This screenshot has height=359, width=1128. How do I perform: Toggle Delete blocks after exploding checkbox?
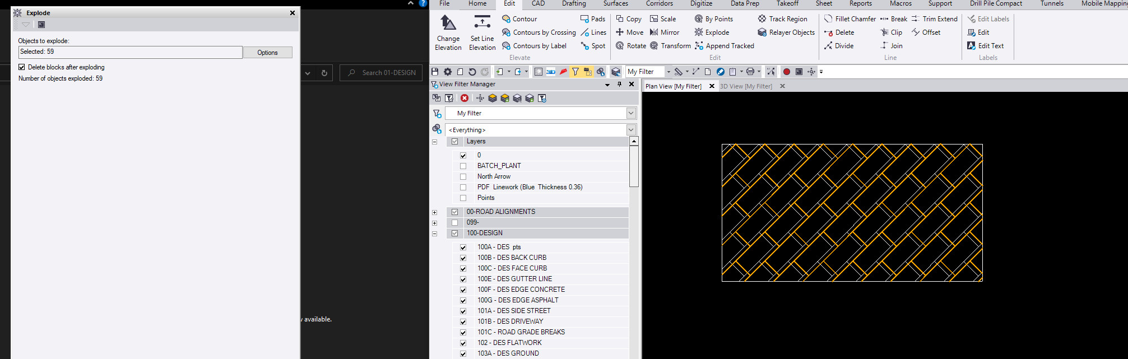point(22,67)
